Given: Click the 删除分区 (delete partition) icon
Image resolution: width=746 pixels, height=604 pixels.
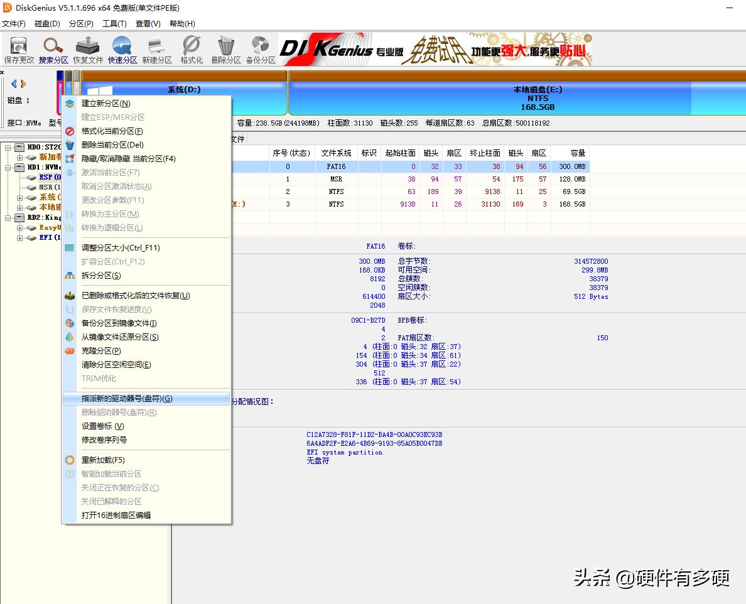Looking at the screenshot, I should (x=225, y=49).
